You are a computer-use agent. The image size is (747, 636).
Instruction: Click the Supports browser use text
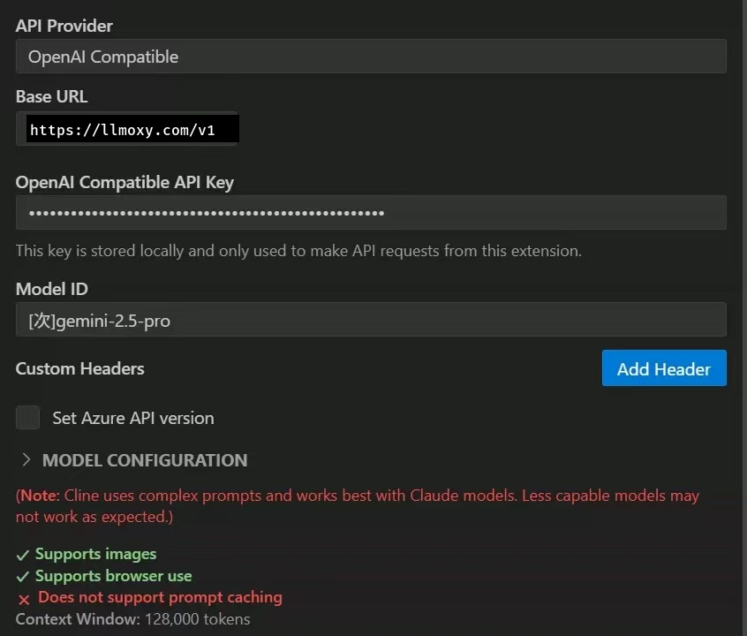(x=113, y=576)
